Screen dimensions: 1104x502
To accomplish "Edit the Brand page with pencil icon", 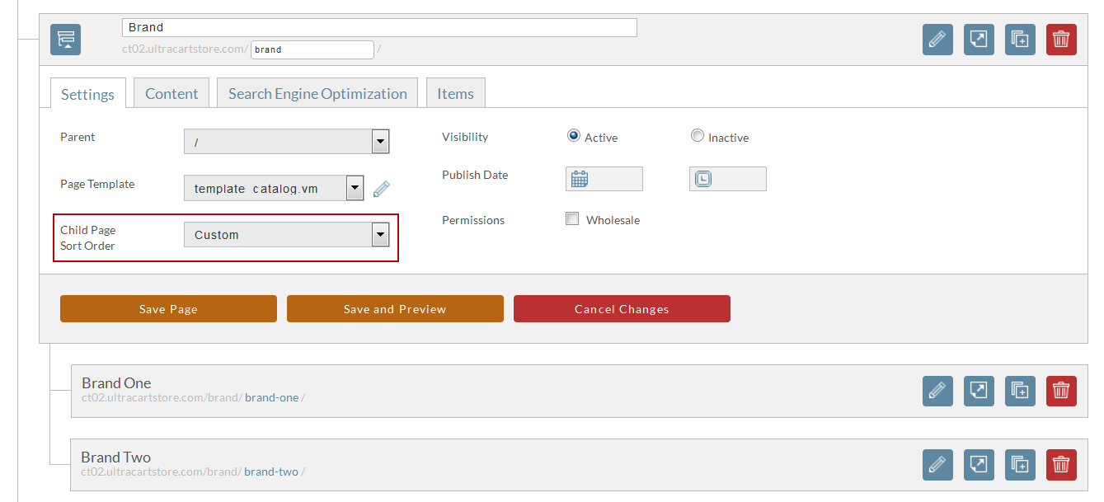I will pos(937,40).
